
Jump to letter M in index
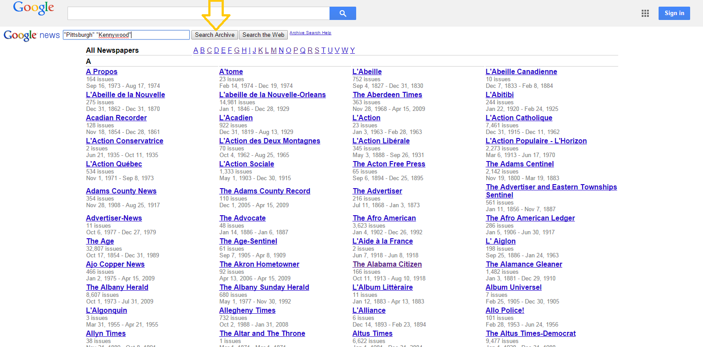(x=274, y=51)
